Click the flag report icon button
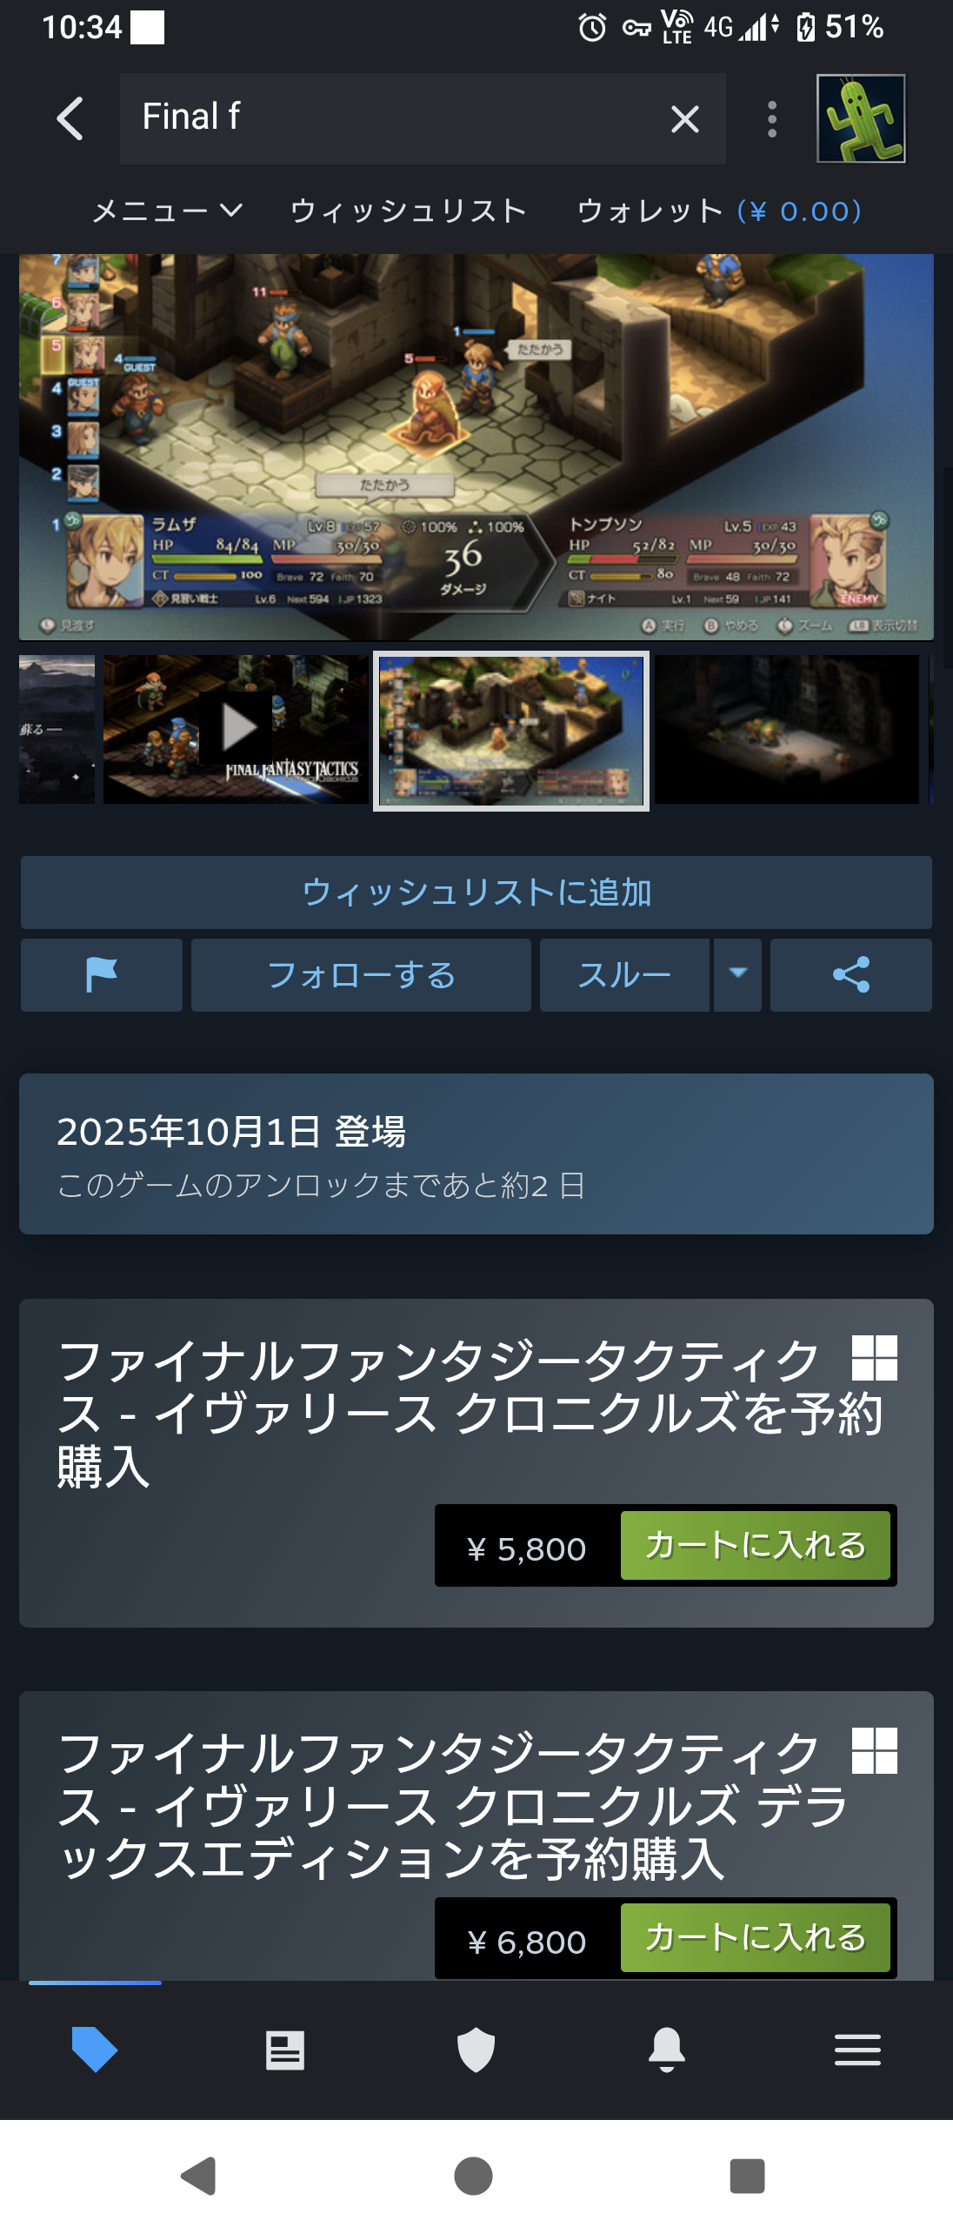This screenshot has width=953, height=2227. (x=102, y=975)
